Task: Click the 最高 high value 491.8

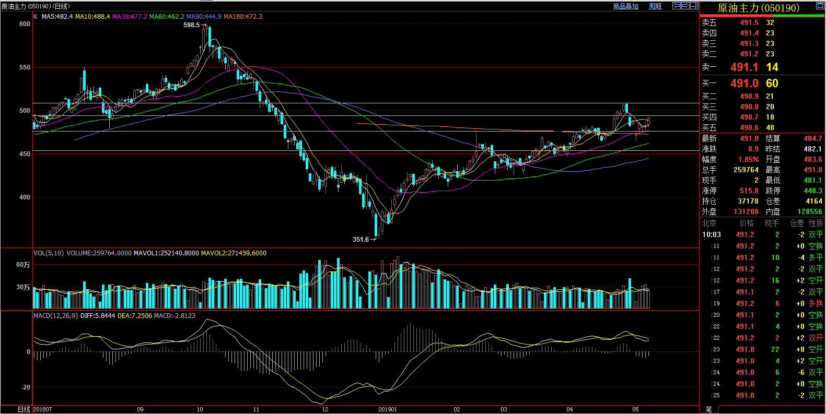Action: (813, 170)
